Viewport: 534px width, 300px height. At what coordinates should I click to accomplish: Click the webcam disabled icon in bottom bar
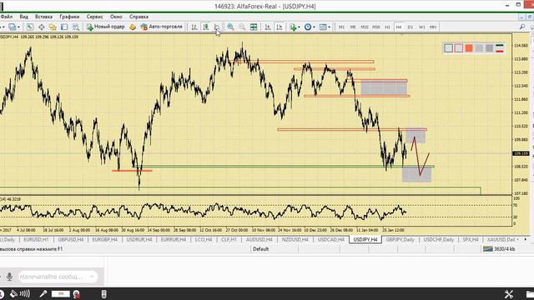coord(77,294)
